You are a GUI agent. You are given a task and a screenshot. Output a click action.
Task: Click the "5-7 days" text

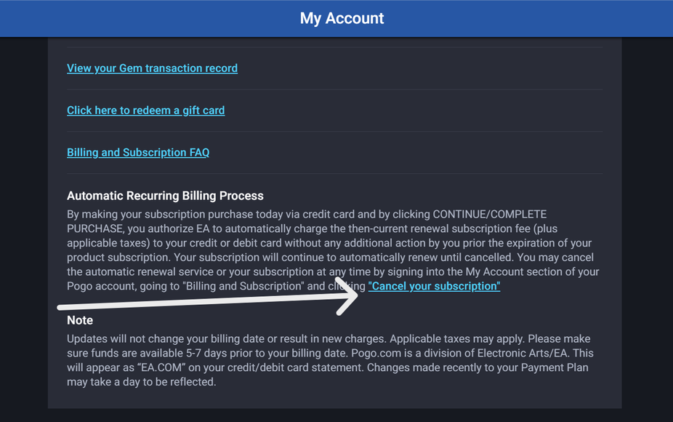203,353
